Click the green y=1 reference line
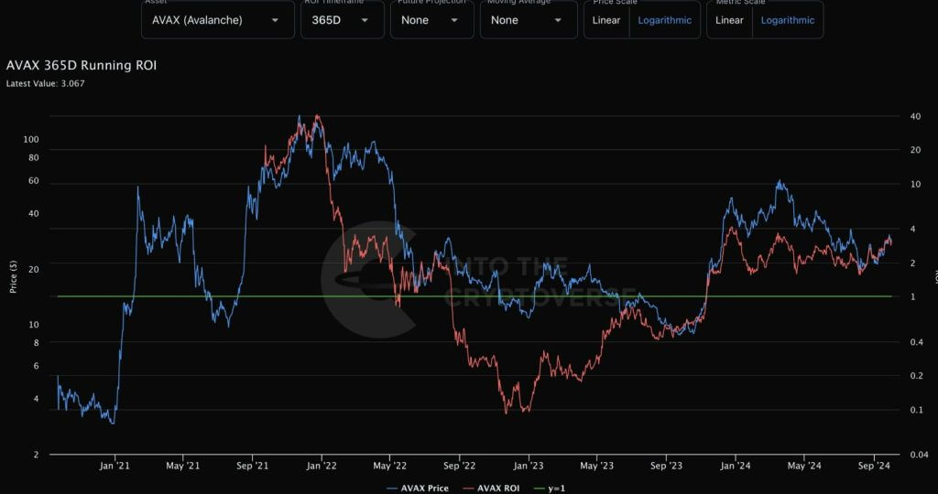 point(474,296)
